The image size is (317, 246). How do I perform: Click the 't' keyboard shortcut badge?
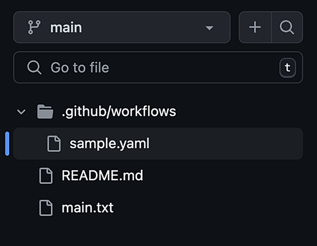point(287,67)
